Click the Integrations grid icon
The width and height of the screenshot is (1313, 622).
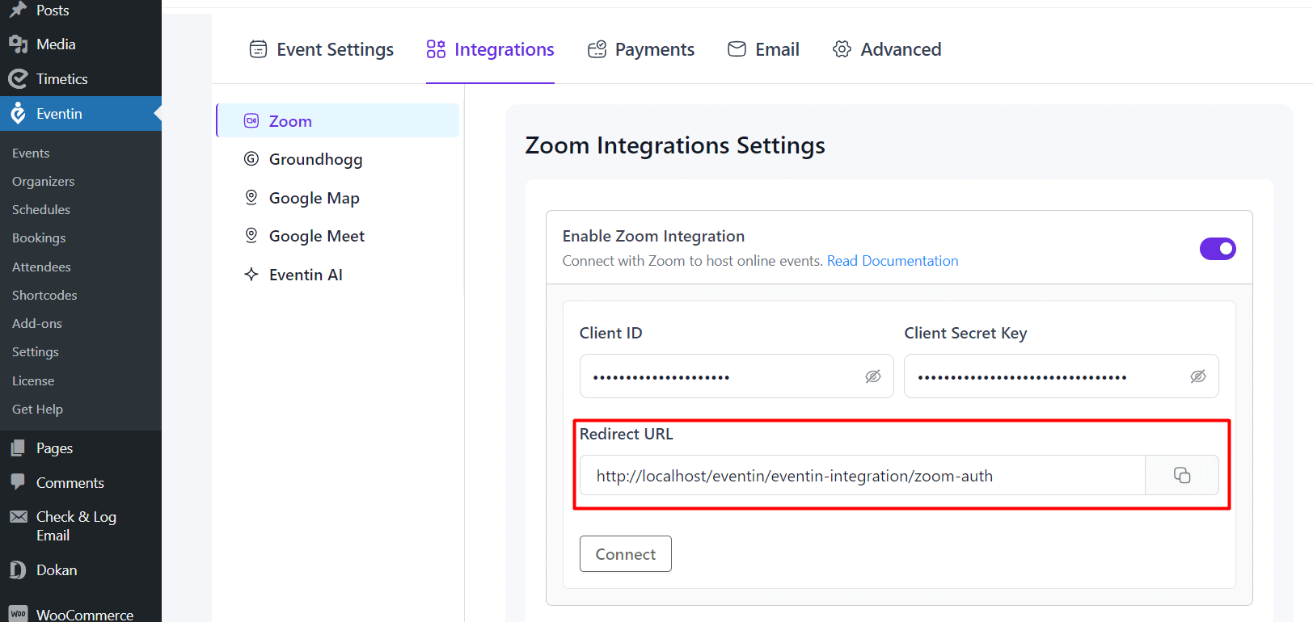point(436,49)
